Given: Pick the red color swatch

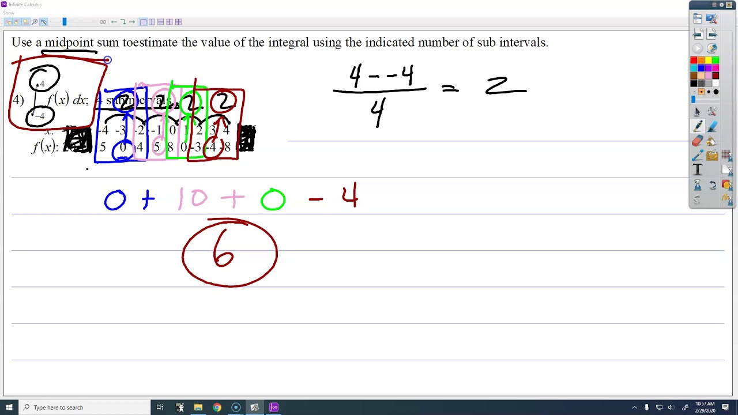Looking at the screenshot, I should [x=694, y=60].
